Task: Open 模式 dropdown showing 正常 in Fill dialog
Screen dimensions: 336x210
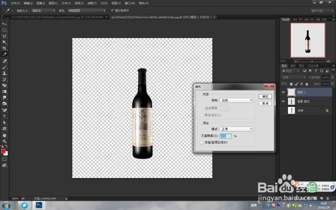Action: coord(236,129)
